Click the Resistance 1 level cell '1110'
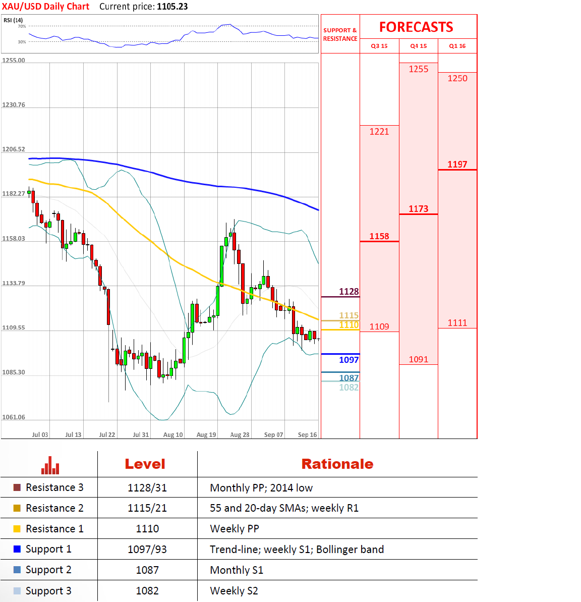Viewport: 581px width, 602px height. coord(147,529)
